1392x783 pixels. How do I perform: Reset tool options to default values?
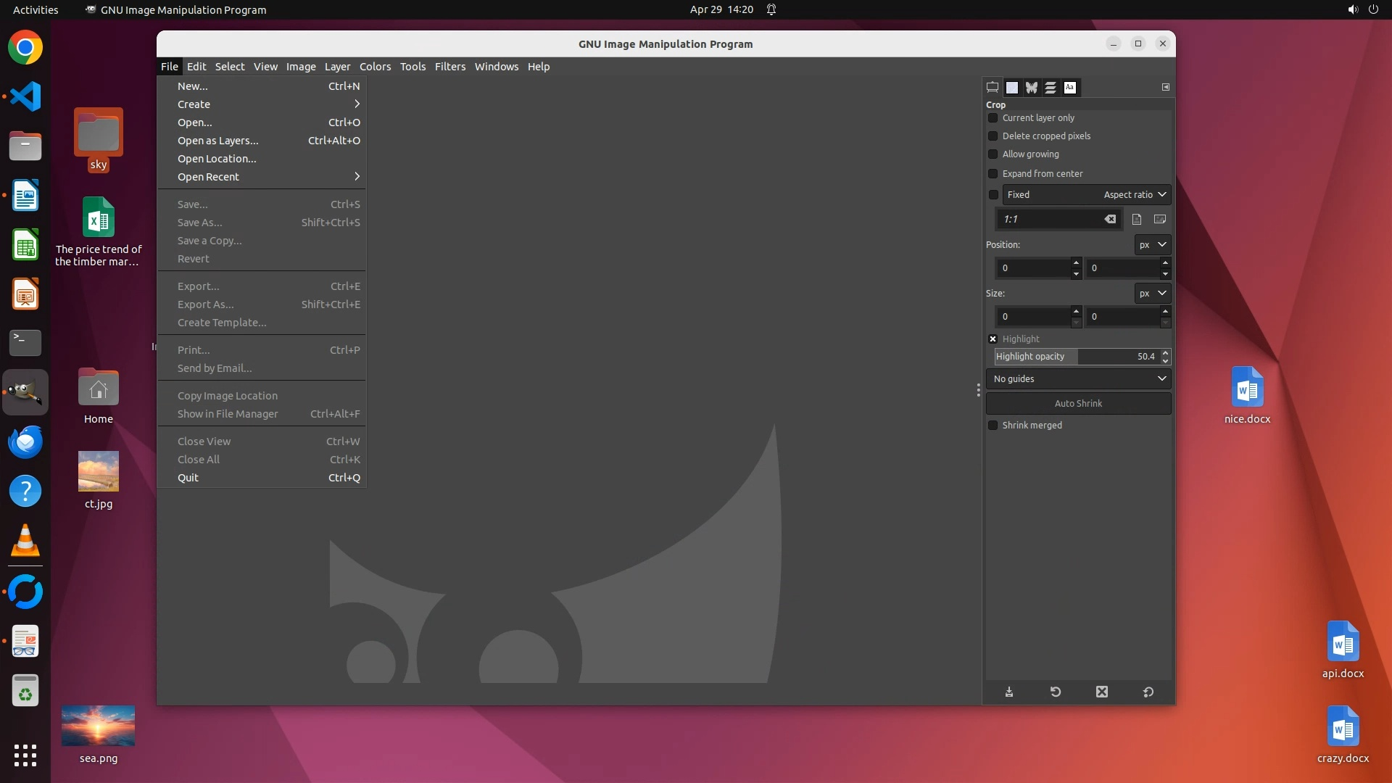pyautogui.click(x=1148, y=692)
